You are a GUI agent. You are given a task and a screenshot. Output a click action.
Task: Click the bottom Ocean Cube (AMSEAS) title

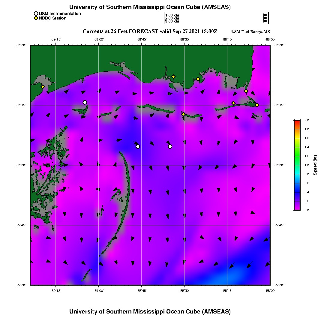(150, 311)
